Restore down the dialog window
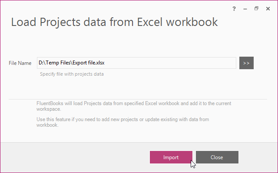 pyautogui.click(x=256, y=8)
